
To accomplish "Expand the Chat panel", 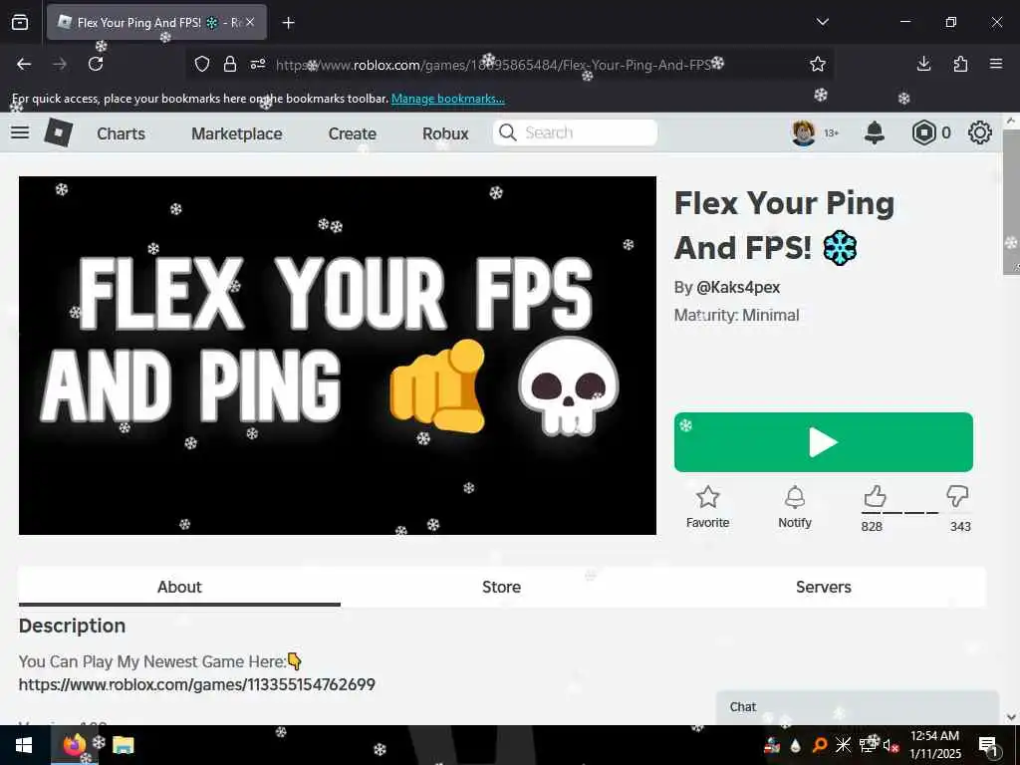I will (858, 707).
